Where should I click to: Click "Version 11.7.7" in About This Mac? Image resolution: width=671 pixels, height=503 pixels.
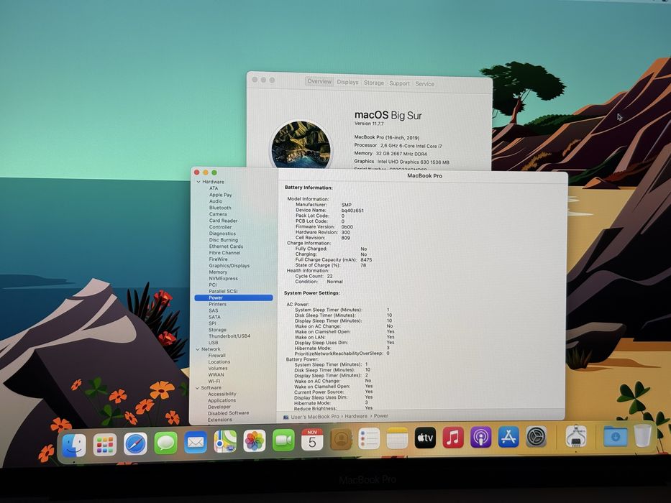[x=369, y=123]
